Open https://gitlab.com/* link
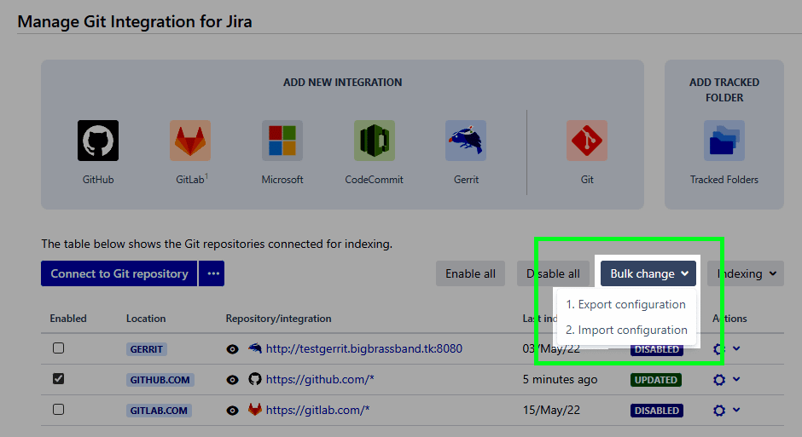Image resolution: width=802 pixels, height=437 pixels. click(x=317, y=410)
